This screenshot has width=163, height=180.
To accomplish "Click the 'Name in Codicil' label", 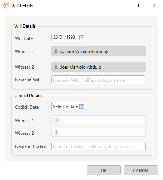I will (x=31, y=146).
